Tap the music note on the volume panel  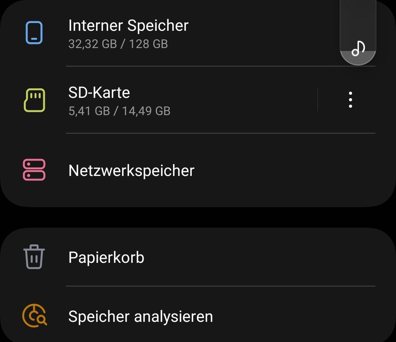358,48
